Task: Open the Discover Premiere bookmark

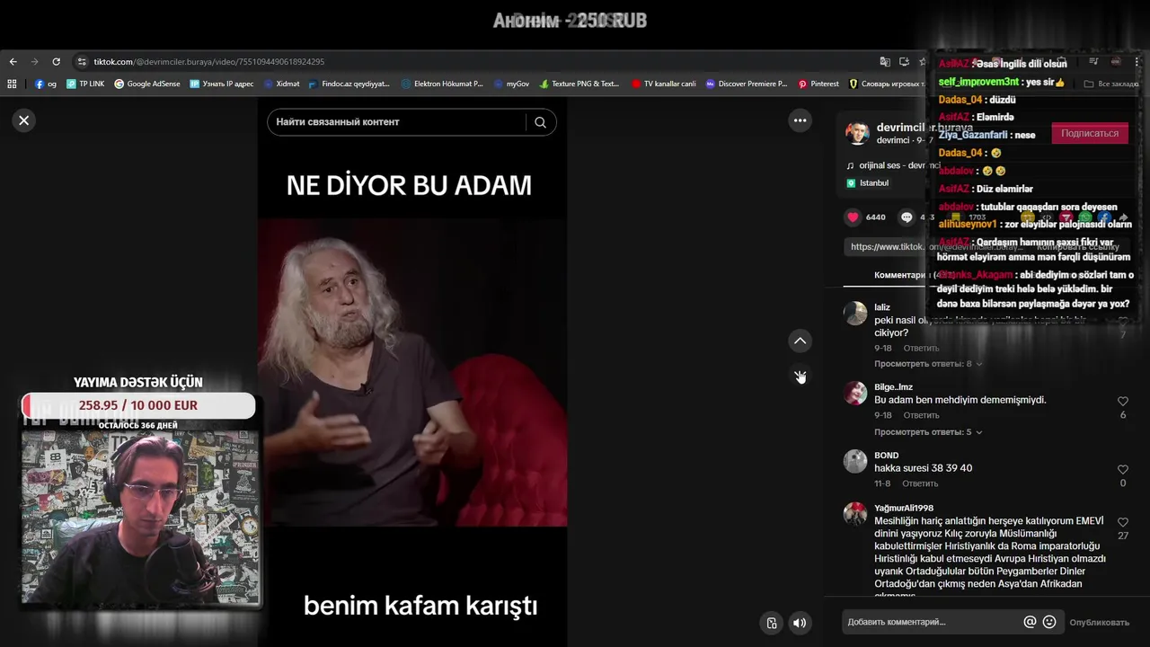Action: pyautogui.click(x=746, y=84)
